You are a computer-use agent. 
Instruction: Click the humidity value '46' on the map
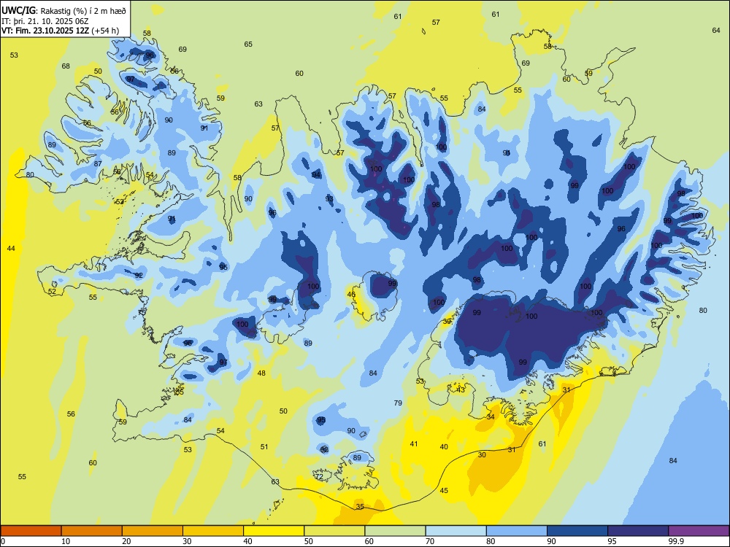[x=351, y=295]
